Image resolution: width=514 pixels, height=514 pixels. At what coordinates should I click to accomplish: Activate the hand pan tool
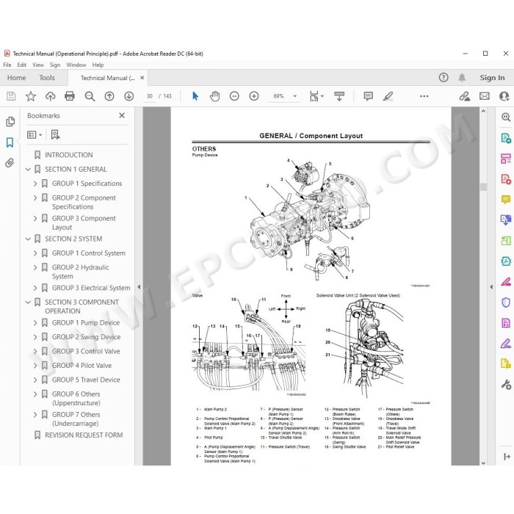(214, 96)
